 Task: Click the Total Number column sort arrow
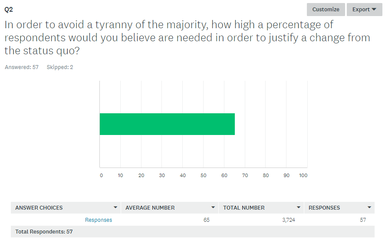pyautogui.click(x=298, y=207)
